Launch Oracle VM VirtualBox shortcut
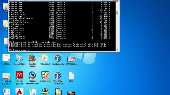 tap(58, 78)
